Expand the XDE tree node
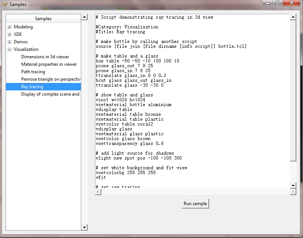Viewport: 303px width, 238px height. click(x=9, y=34)
